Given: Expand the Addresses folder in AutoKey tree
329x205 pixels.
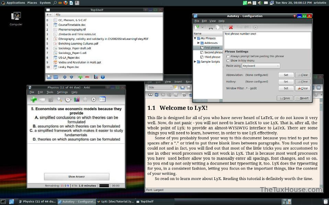Looking at the screenshot, I should click(198, 43).
